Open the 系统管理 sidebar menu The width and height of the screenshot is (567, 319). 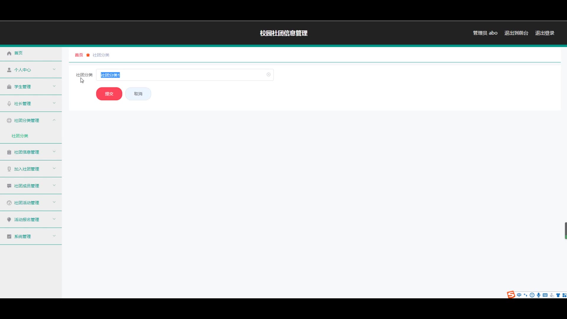point(31,236)
